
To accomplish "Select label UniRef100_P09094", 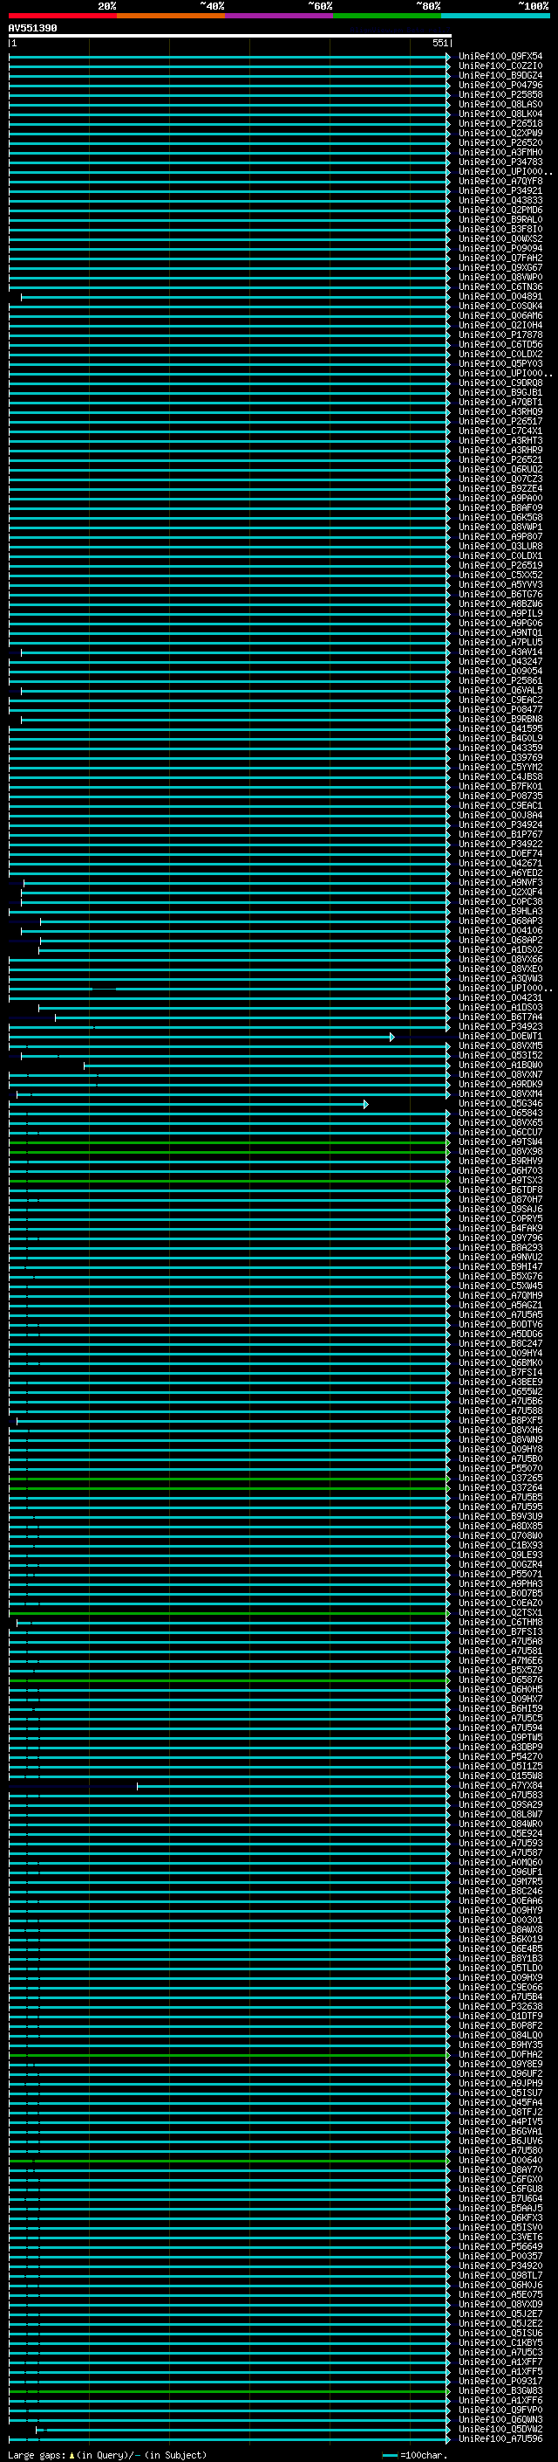I will click(500, 249).
